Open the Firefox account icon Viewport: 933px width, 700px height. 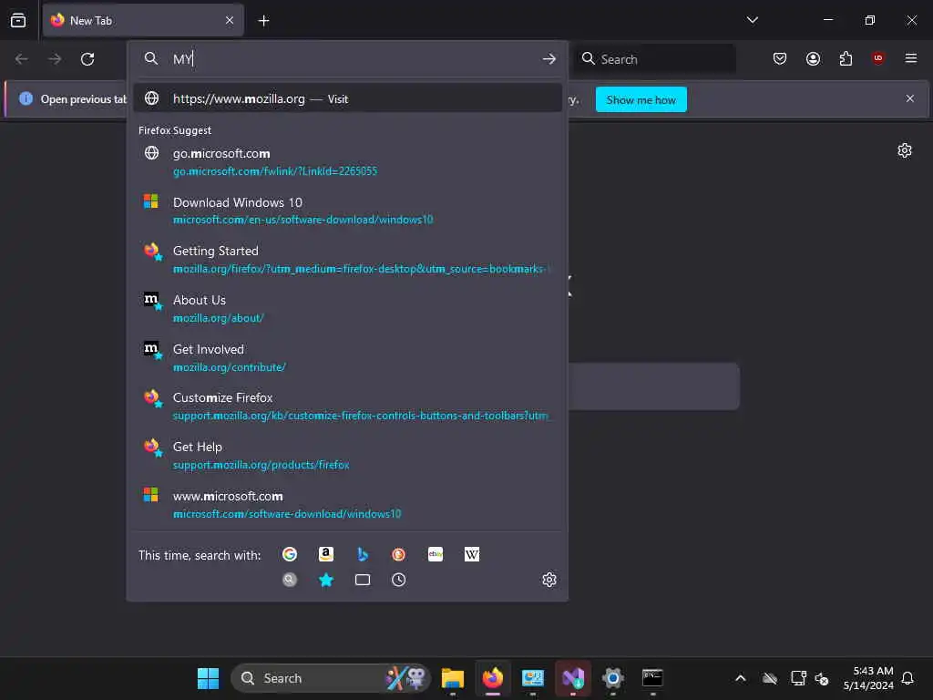813,58
